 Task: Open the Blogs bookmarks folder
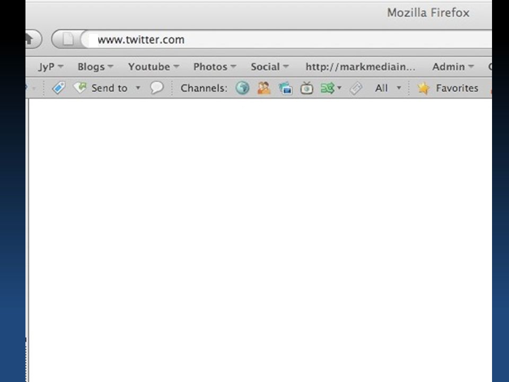(95, 67)
